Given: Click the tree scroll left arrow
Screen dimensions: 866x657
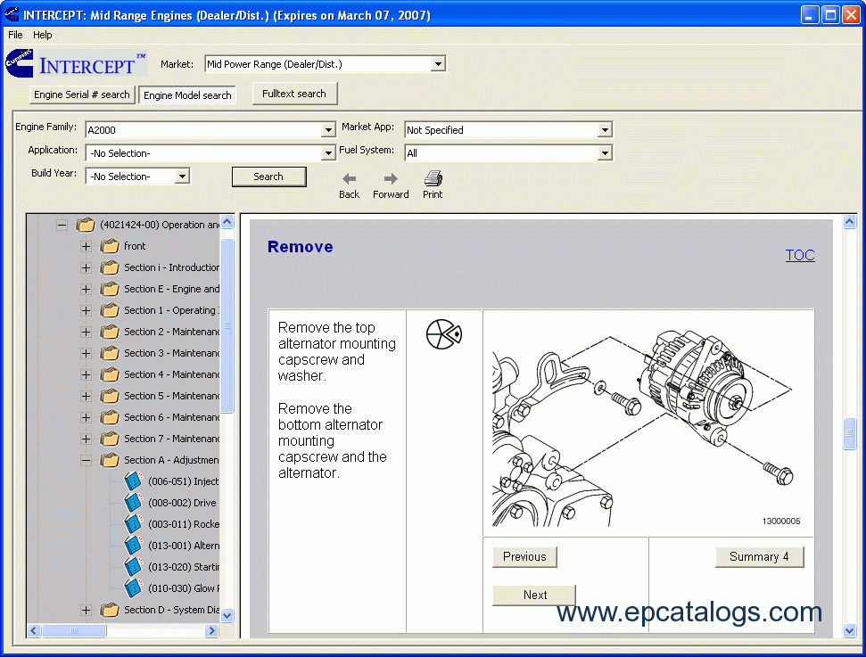Looking at the screenshot, I should coord(34,630).
